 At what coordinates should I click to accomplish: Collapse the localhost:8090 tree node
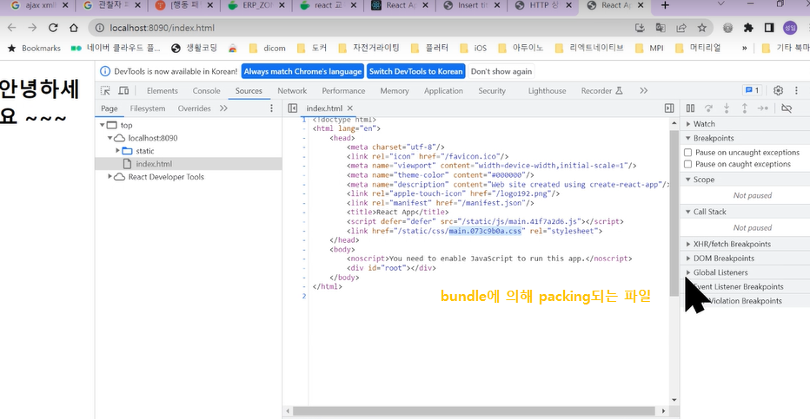(110, 138)
